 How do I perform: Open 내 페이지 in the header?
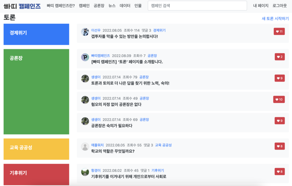click(x=261, y=6)
